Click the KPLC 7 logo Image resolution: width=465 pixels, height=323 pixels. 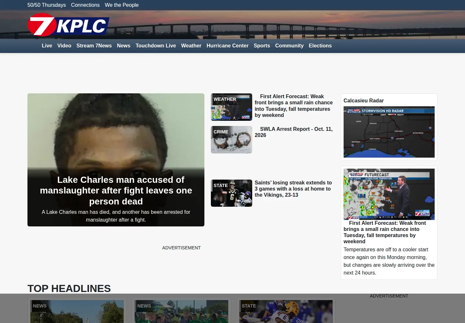point(68,25)
